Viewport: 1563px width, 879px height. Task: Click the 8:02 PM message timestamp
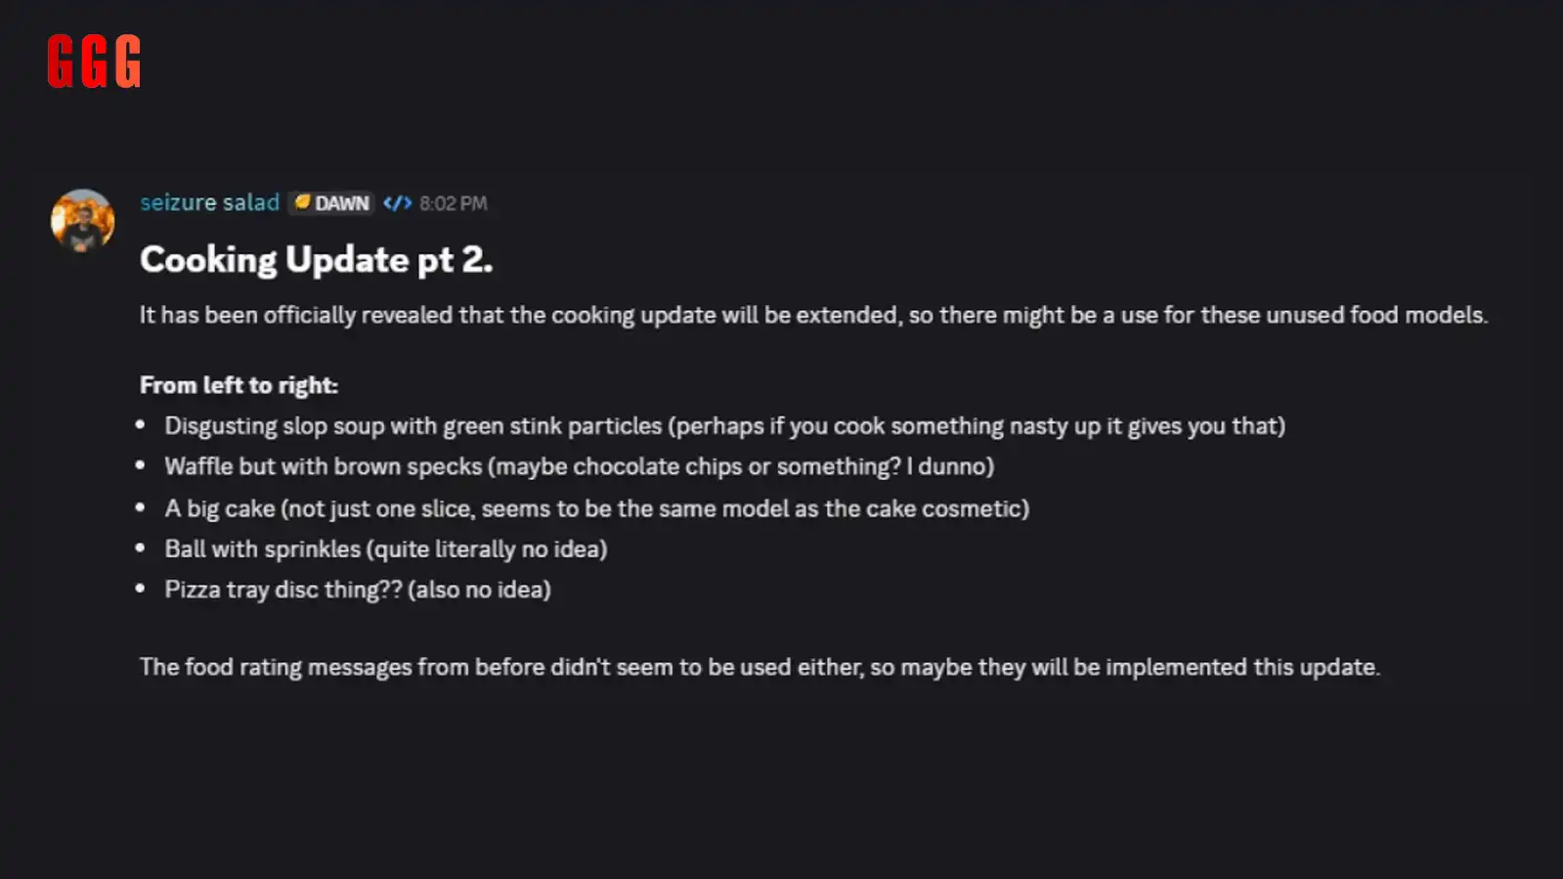point(453,203)
